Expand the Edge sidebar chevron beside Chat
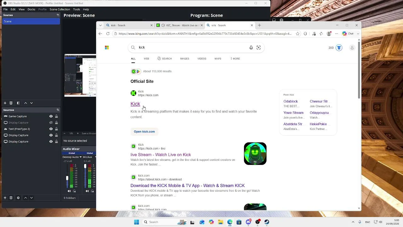The image size is (403, 227). (358, 34)
